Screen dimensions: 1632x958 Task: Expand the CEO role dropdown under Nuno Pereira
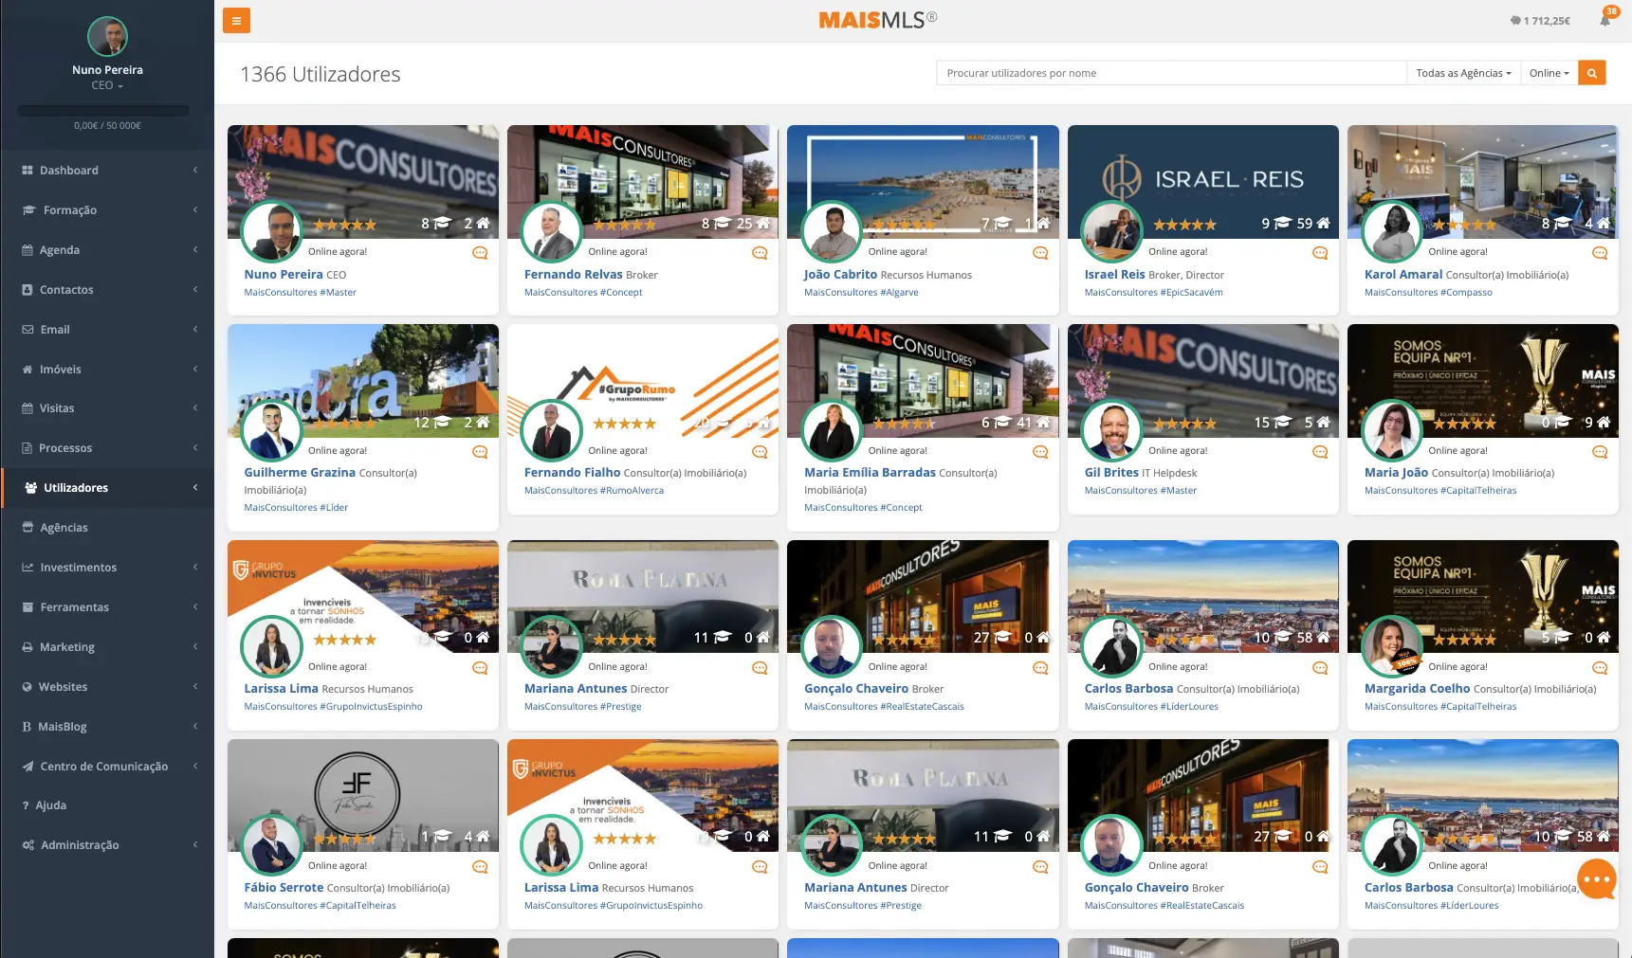click(x=106, y=85)
